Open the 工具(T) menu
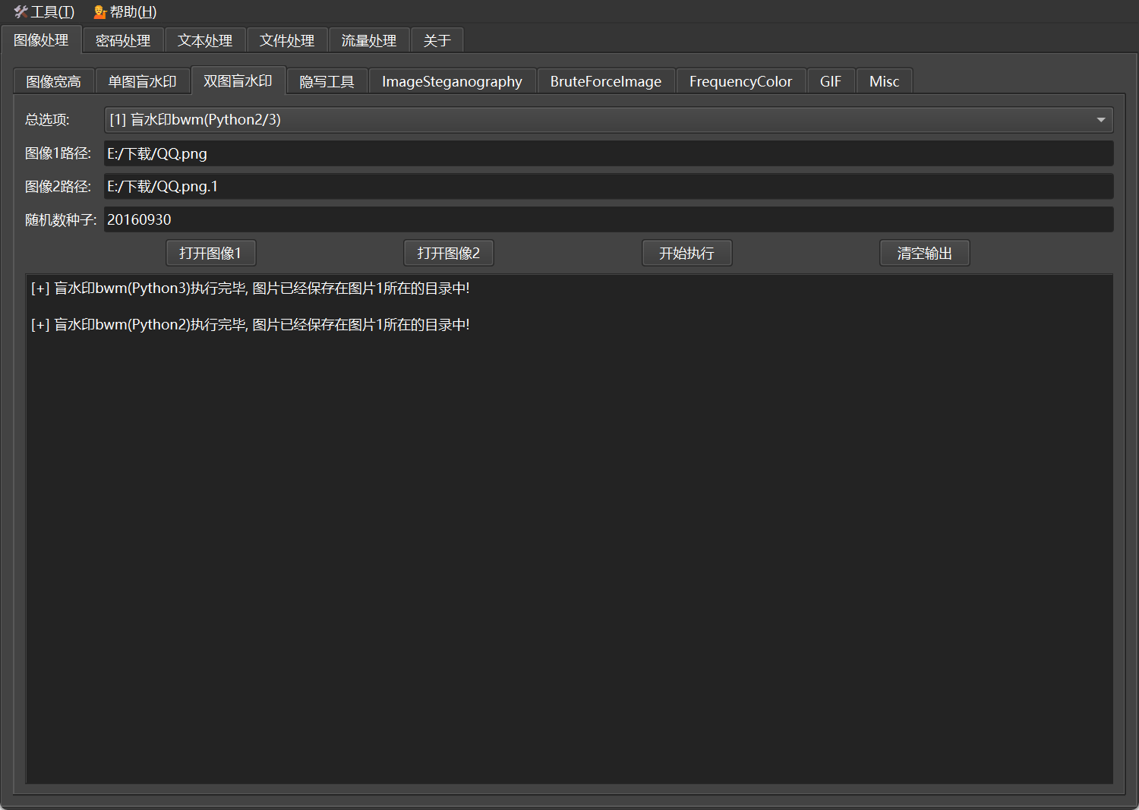Image resolution: width=1139 pixels, height=810 pixels. (44, 12)
